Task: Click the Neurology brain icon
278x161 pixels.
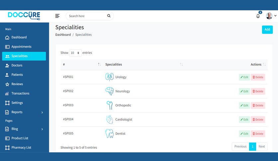Action: pos(109,91)
